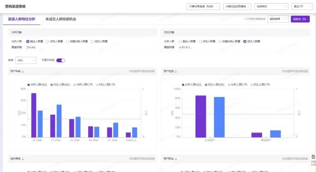The height and width of the screenshot is (172, 316).
Task: Toggle 对比人群占比 legend in age chart
Action: pyautogui.click(x=60, y=85)
